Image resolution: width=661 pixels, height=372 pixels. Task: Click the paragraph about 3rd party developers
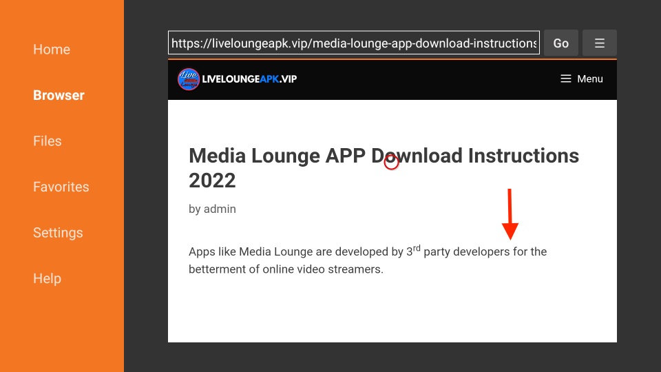coord(368,260)
